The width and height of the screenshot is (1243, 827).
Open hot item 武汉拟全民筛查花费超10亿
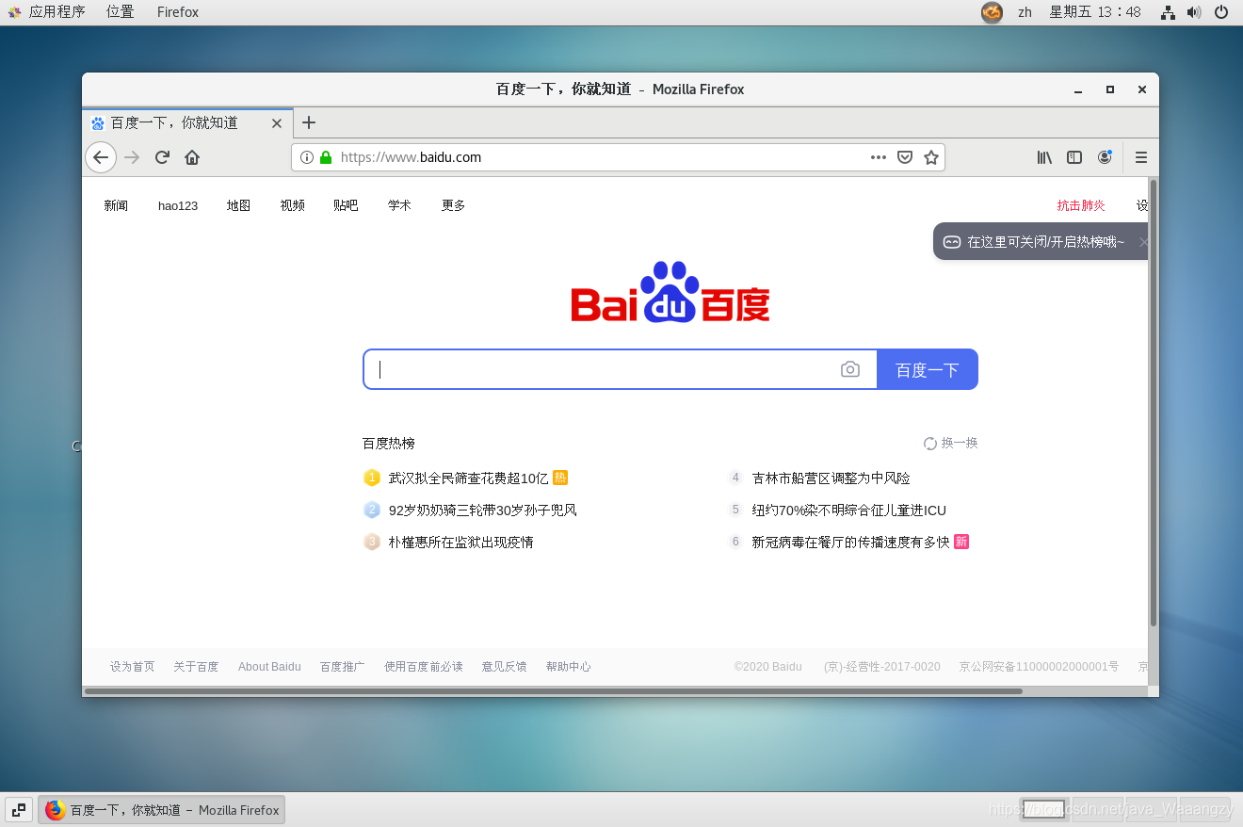click(x=468, y=478)
